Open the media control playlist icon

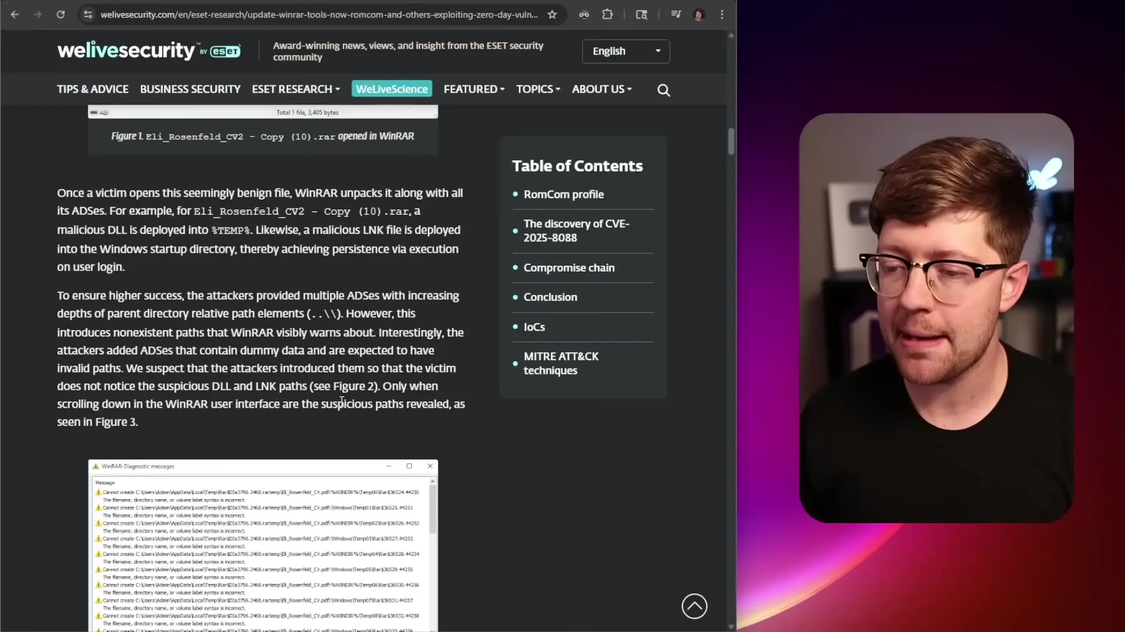[676, 15]
